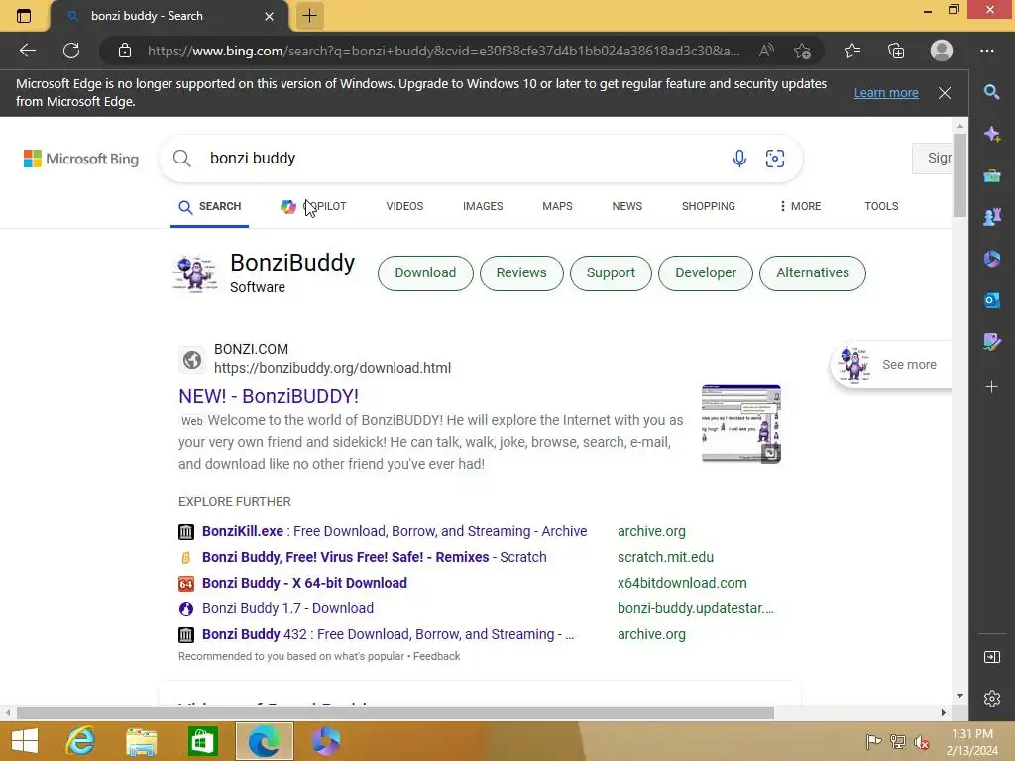Open the Windows Start button
Viewport: 1015px width, 761px height.
click(x=25, y=741)
